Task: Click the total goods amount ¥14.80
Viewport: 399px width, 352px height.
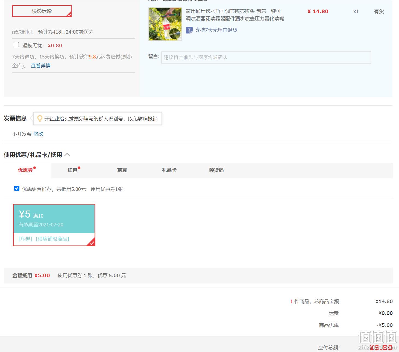Action: 384,301
